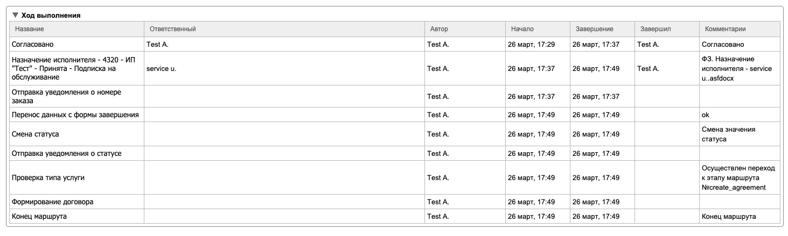Select the Согласовано row name
This screenshot has height=236, width=788.
33,45
